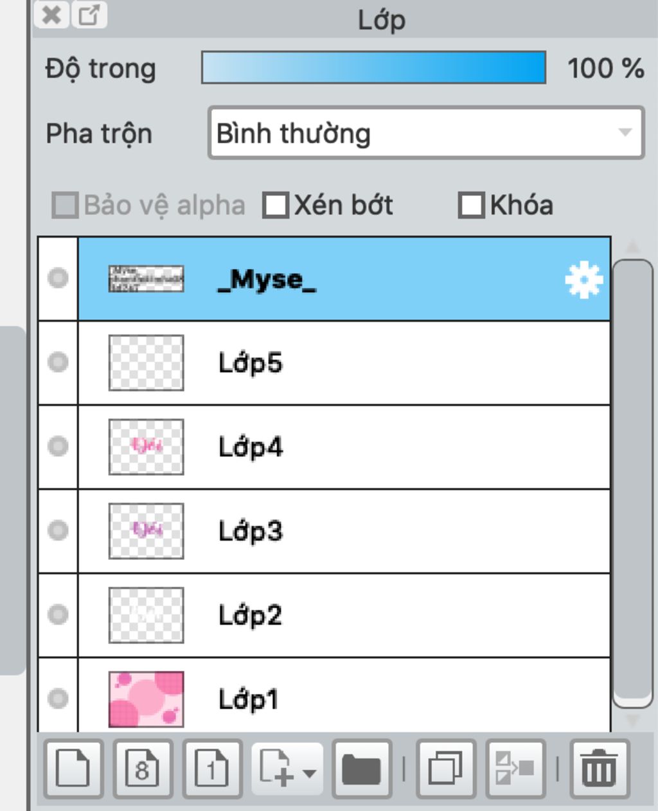This screenshot has width=658, height=811.
Task: Merge layer down icon
Action: (515, 769)
